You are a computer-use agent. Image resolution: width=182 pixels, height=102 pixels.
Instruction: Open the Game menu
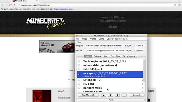coord(101,39)
